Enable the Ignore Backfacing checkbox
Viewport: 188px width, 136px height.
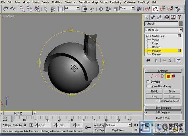pos(148,86)
